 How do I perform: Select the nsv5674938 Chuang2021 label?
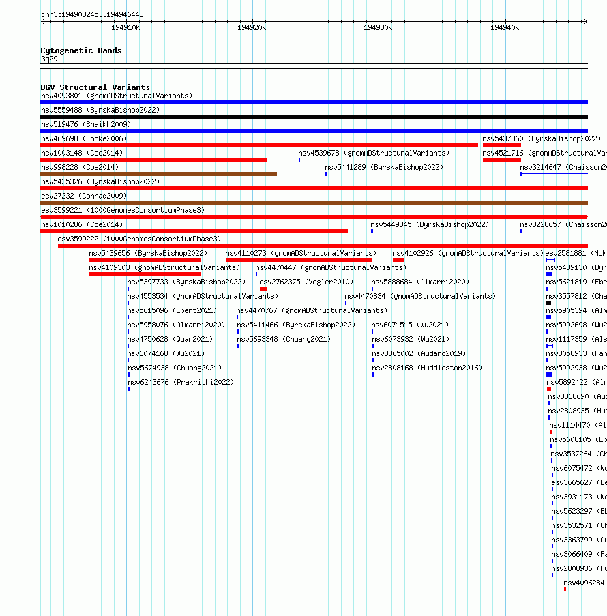pos(175,368)
